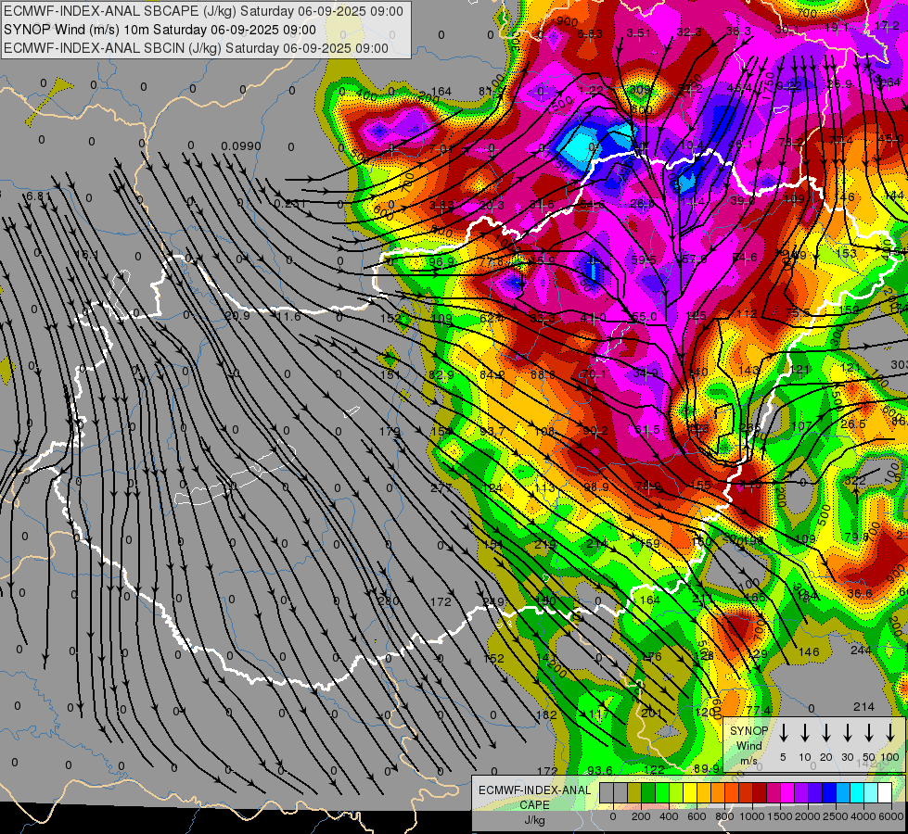Screen dimensions: 908x834
Task: Click the map value '201'
Action: coord(651,714)
